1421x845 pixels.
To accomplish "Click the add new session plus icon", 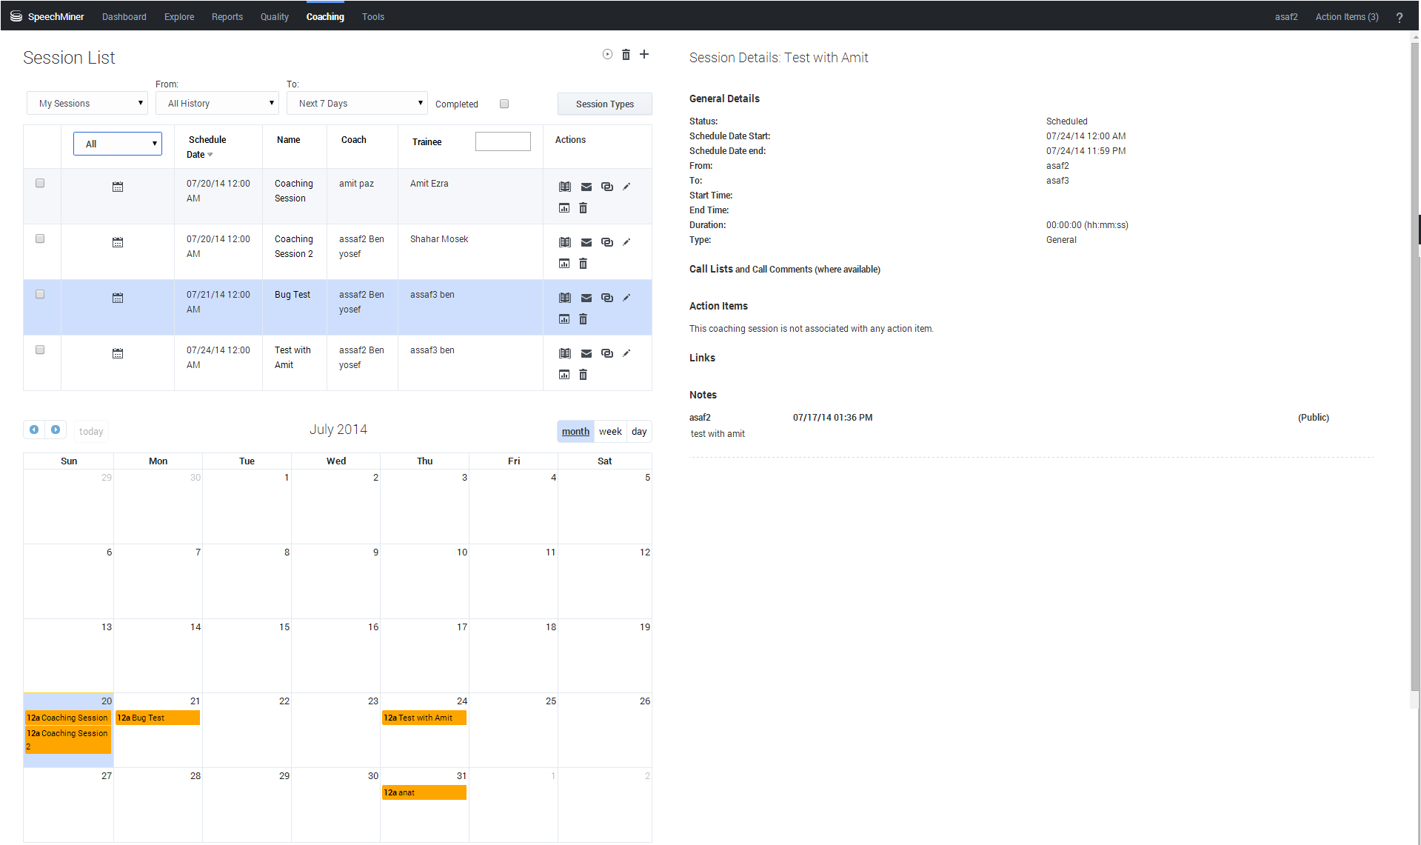I will [x=644, y=54].
